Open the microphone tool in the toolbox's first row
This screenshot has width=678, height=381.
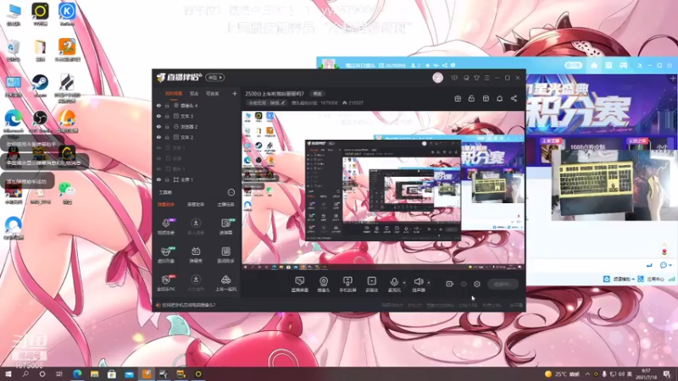(x=166, y=226)
